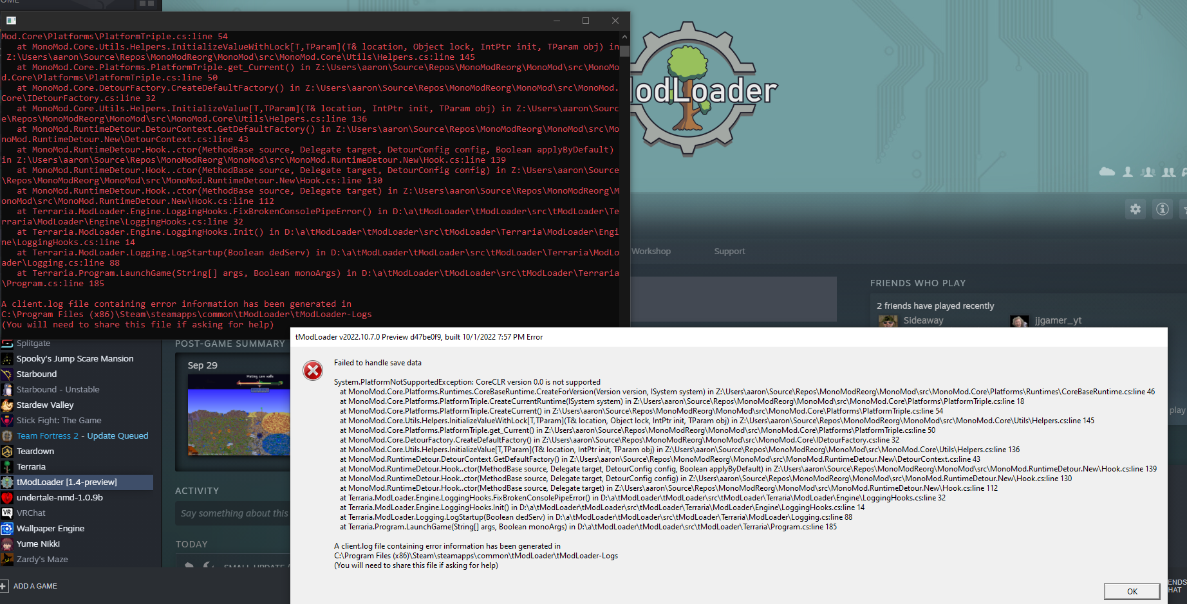Select Starbound - Unstable entry
Screen dimensions: 1187x604
click(58, 390)
